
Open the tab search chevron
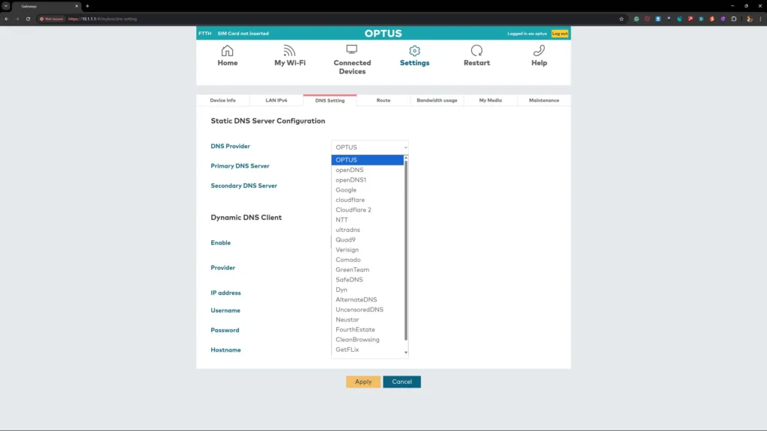[x=6, y=6]
